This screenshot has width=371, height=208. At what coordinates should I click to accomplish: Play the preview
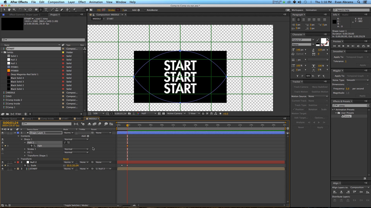343,46
